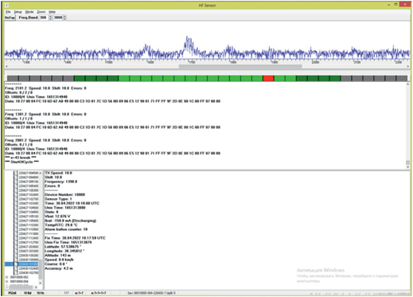
Task: Increase the 300 lower frequency with up arrow
Action: tap(51, 16)
